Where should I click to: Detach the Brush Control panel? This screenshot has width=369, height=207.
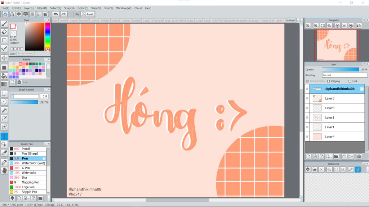tap(45, 89)
